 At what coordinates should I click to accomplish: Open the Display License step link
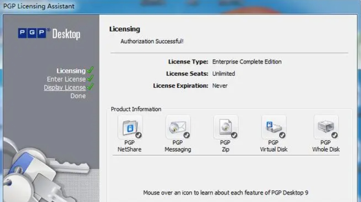[x=65, y=88]
